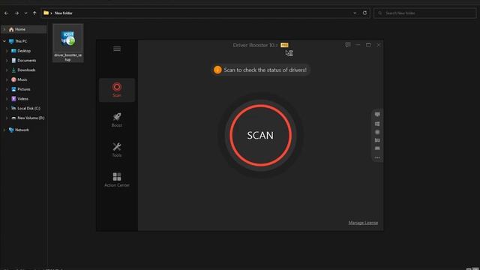Screen dimensions: 480x270
Task: Go forward in File Explorer
Action: [x=16, y=13]
